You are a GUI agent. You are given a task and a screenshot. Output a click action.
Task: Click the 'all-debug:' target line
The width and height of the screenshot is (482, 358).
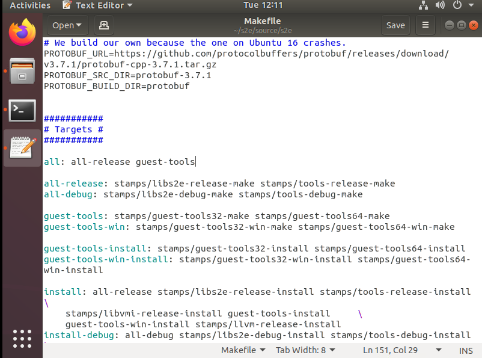[x=203, y=194]
